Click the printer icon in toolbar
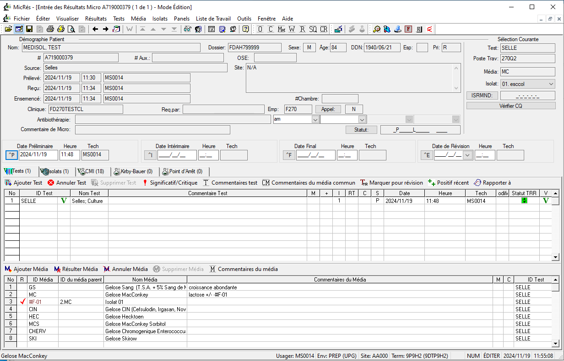Image resolution: width=564 pixels, height=361 pixels. tap(50, 29)
